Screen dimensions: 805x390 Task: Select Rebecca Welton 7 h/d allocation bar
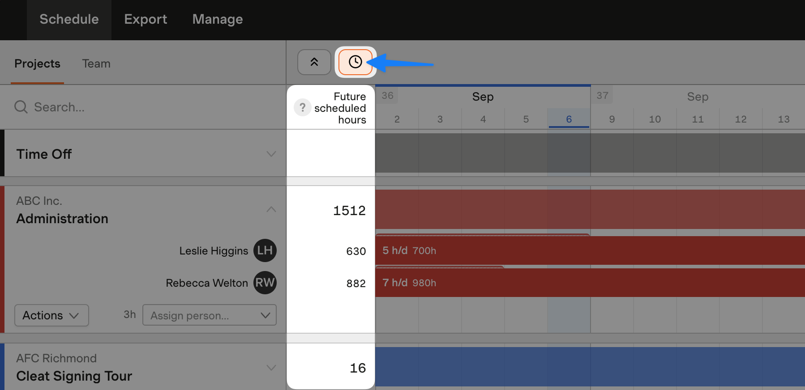click(x=590, y=283)
